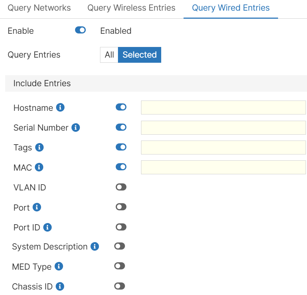Click the Hostname info icon

[60, 108]
